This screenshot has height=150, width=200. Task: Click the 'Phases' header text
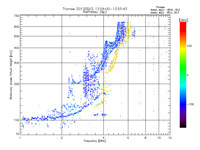160,7
